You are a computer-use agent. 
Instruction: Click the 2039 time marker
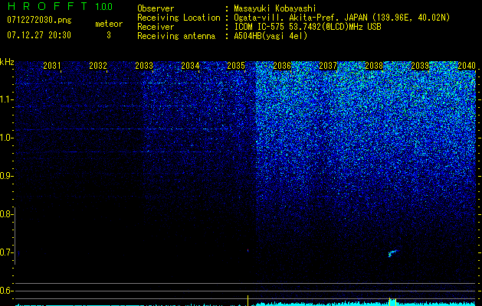point(420,65)
